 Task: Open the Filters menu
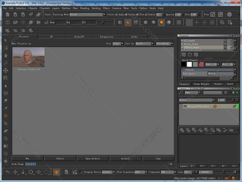pos(106,8)
